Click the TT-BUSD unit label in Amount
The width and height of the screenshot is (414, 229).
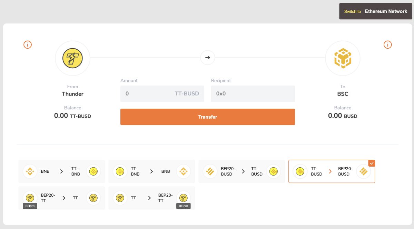tap(187, 93)
